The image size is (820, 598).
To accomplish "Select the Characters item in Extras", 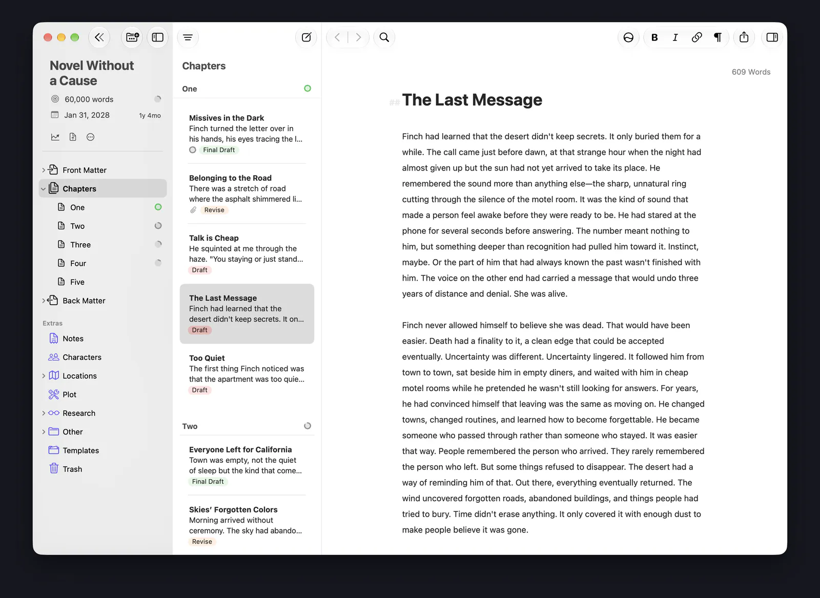I will point(103,357).
